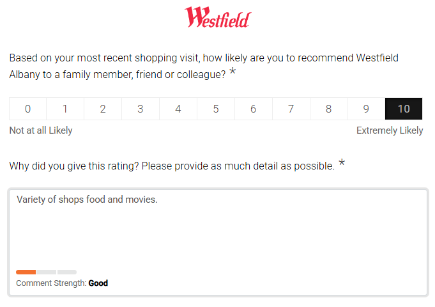Choose rating 2
This screenshot has height=307, width=435.
pyautogui.click(x=103, y=109)
